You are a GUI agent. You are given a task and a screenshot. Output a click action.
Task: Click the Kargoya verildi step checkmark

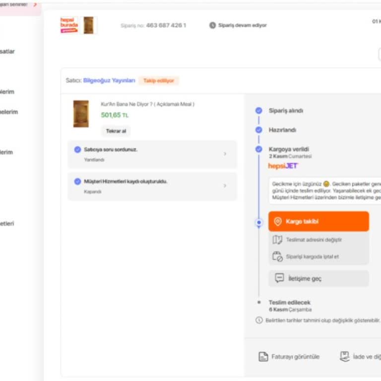click(x=259, y=149)
